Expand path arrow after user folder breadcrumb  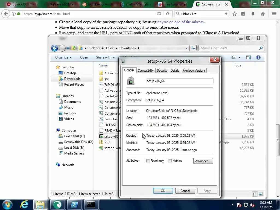pyautogui.click(x=116, y=48)
